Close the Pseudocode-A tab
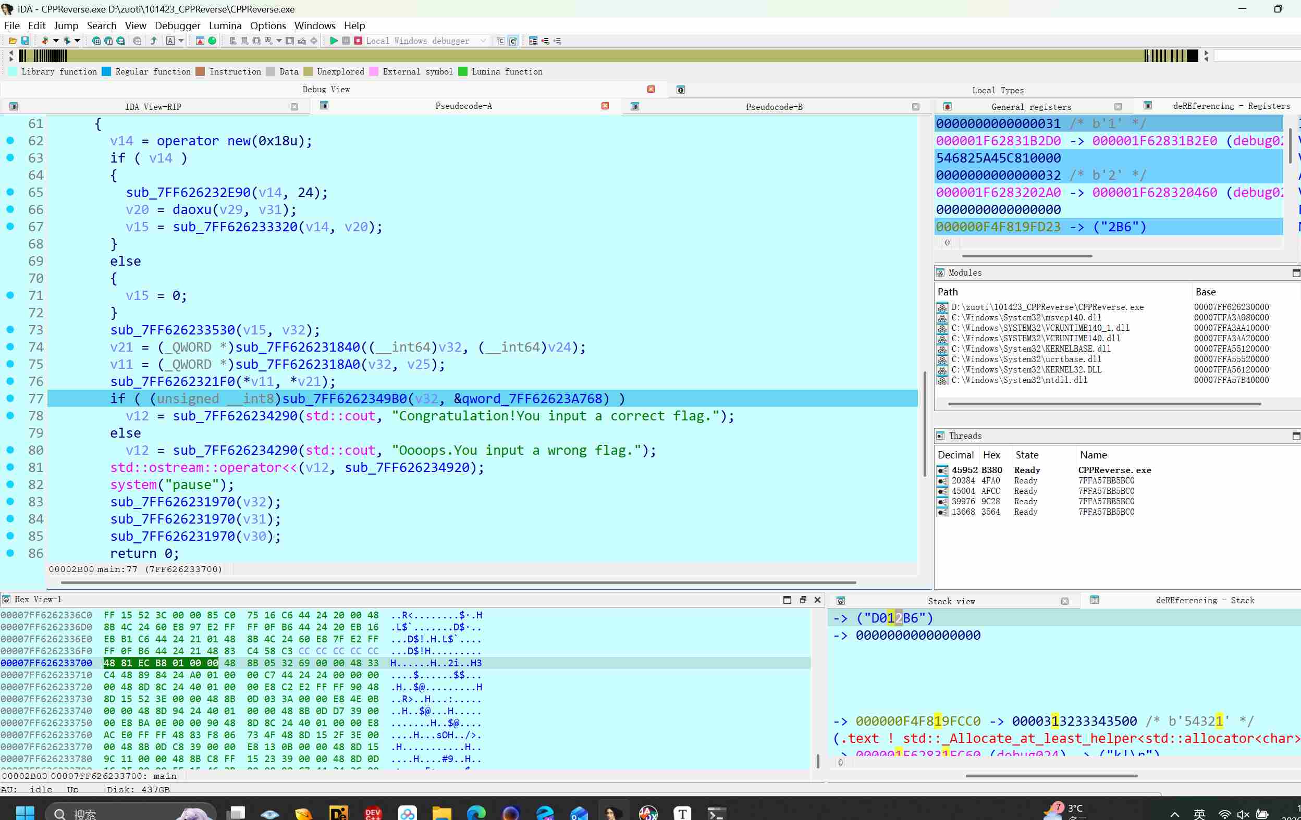Screen dimensions: 1301x820 605,106
